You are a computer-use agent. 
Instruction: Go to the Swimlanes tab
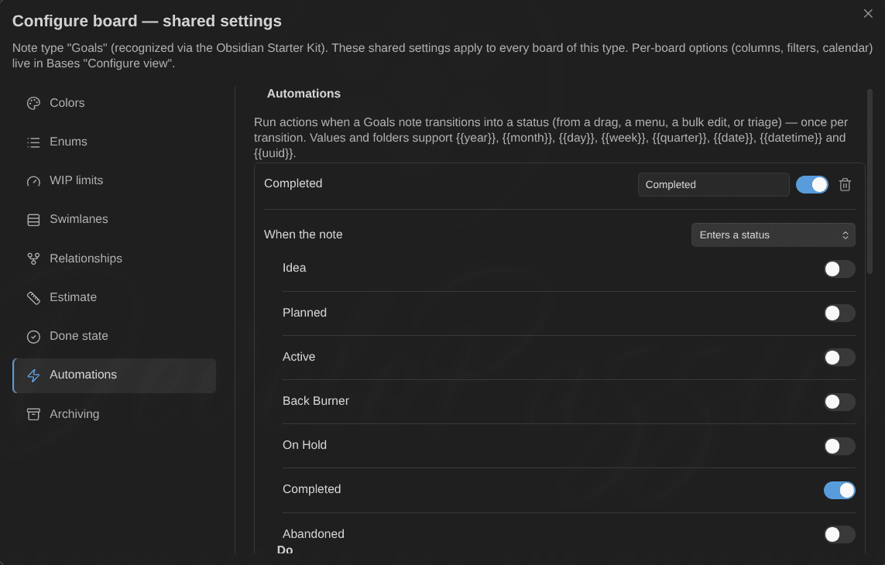click(114, 220)
